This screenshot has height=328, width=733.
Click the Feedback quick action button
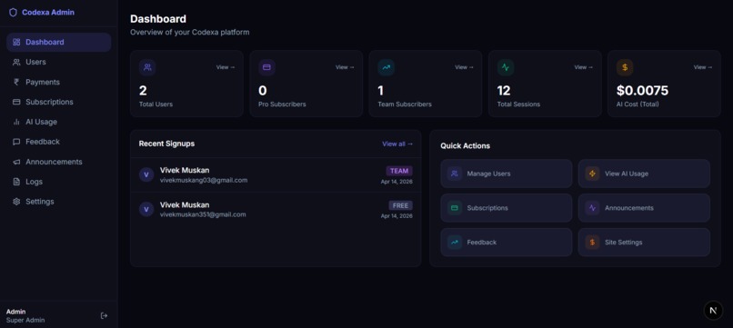(x=507, y=243)
